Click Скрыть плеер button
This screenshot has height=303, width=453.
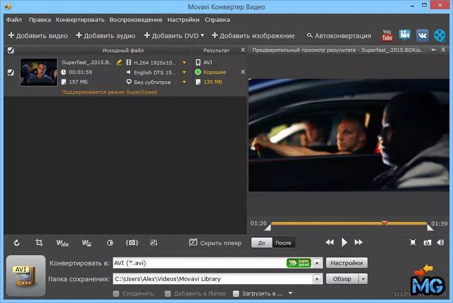pos(215,243)
